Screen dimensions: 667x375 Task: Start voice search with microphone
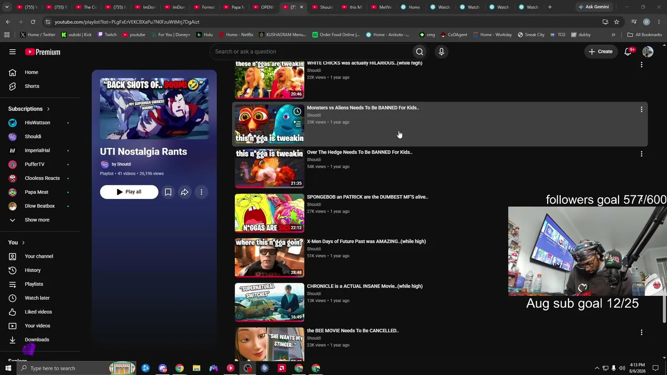441,52
